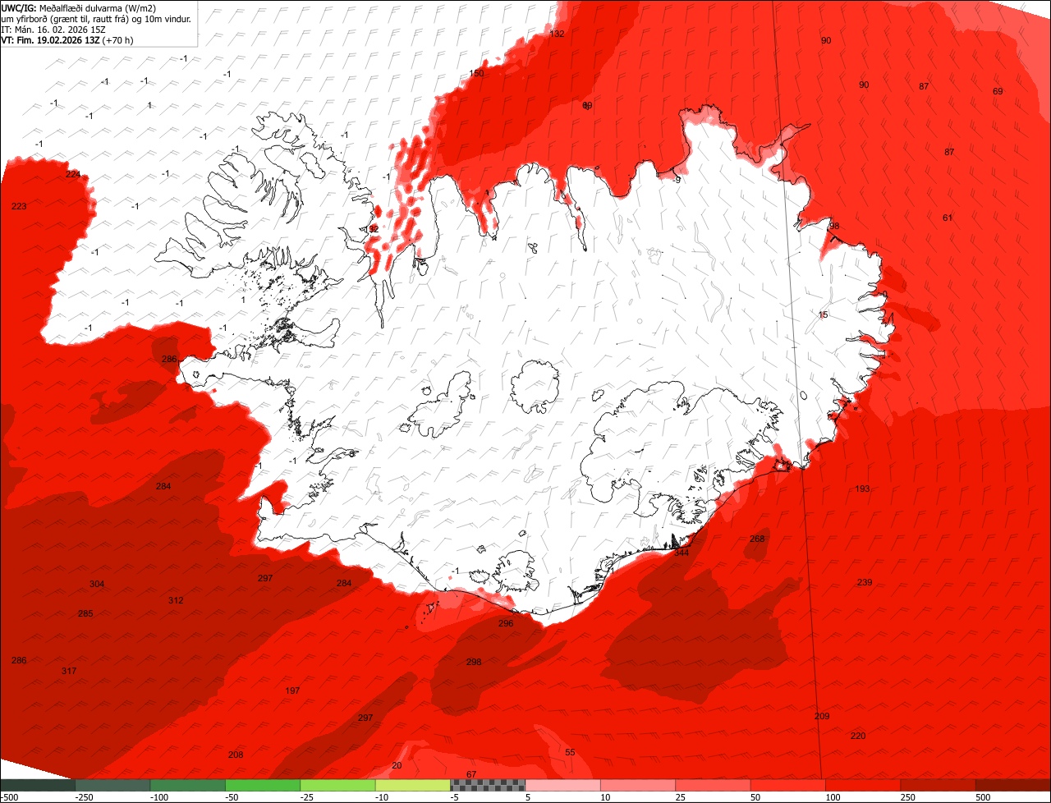Pick the red swatch between 50 and 100
1051x803 pixels.
tap(787, 785)
